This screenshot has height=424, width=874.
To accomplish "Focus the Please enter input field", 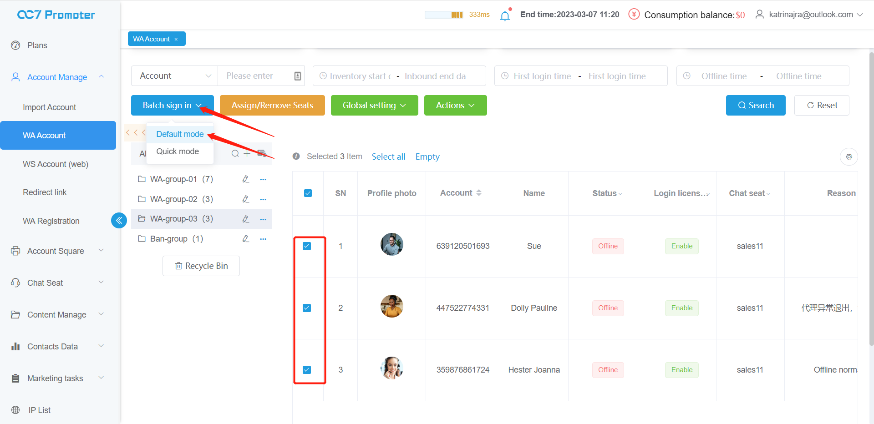I will coord(257,76).
